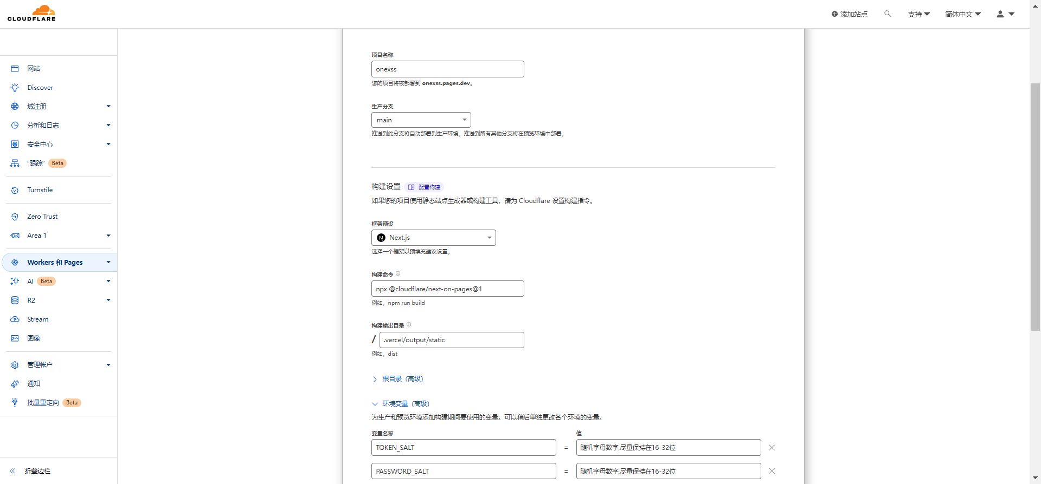Click the 管理帐户 gear icon
This screenshot has height=484, width=1041.
15,365
